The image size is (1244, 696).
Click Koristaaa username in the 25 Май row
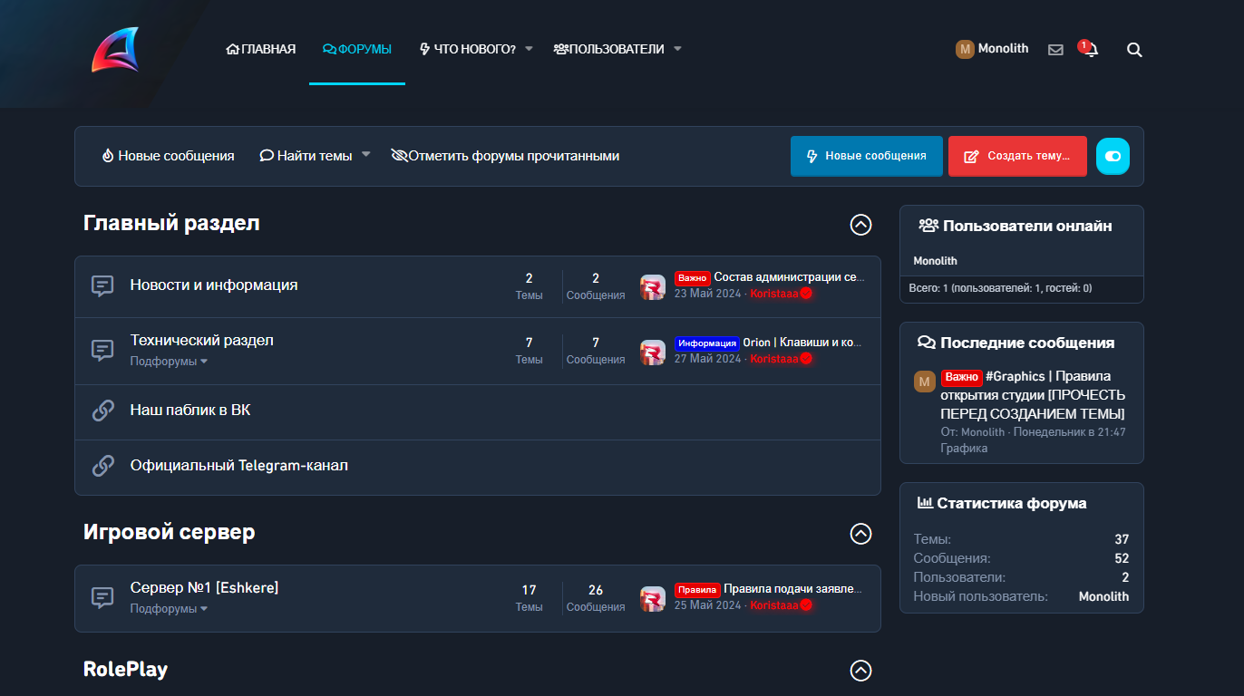[774, 605]
